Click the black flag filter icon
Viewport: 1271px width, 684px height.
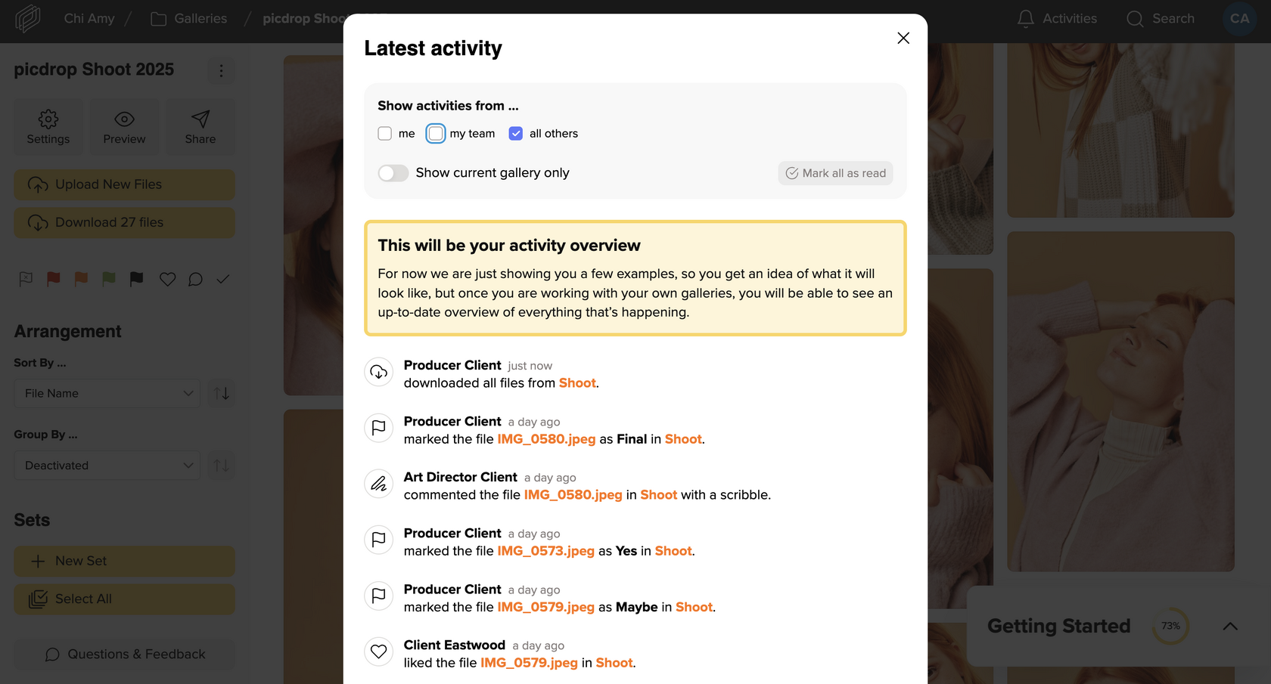[x=136, y=279]
